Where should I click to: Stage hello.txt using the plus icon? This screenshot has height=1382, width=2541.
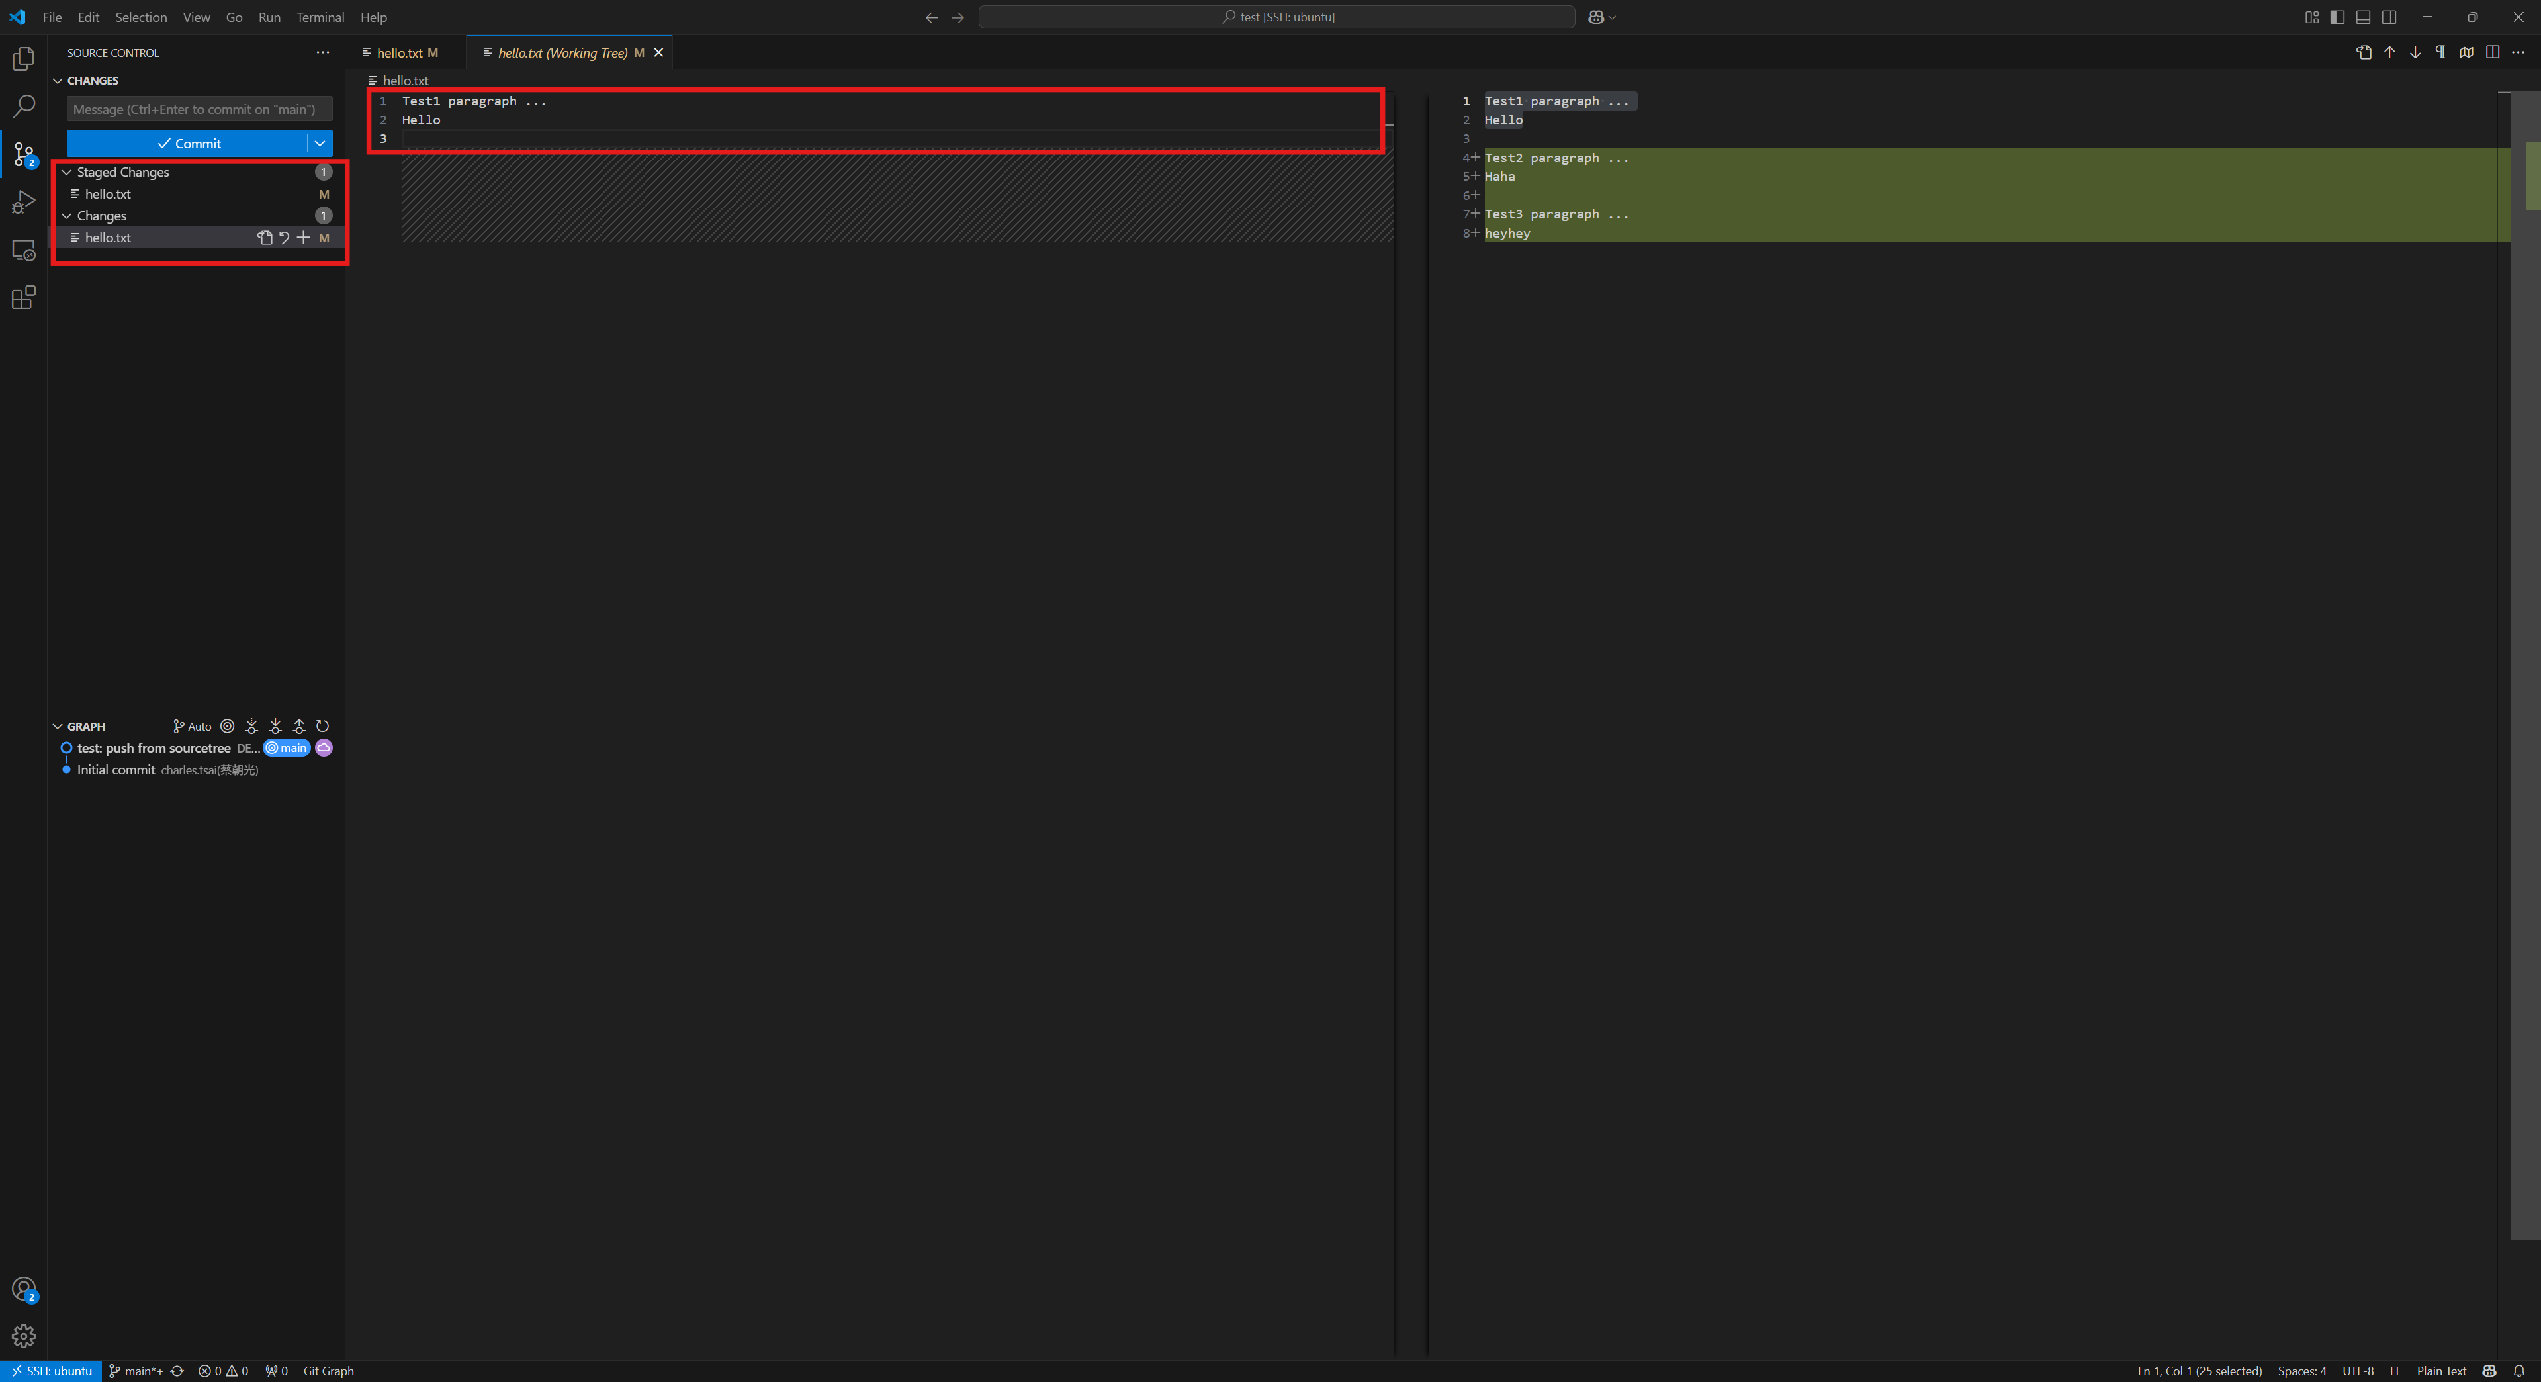point(304,238)
